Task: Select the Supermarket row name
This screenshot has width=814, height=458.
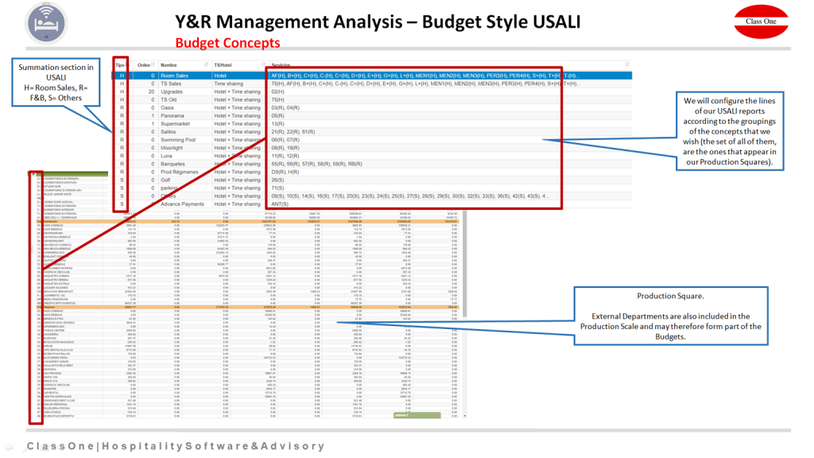Action: tap(175, 124)
